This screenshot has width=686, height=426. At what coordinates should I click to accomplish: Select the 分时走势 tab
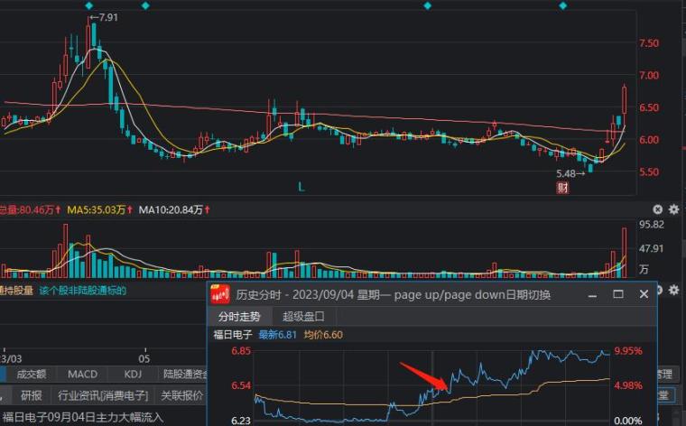[239, 316]
